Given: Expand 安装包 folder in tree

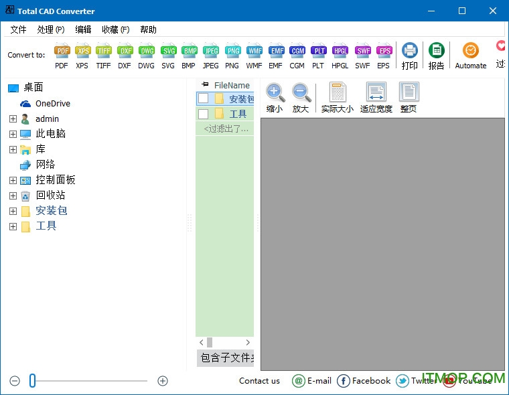Looking at the screenshot, I should [13, 212].
